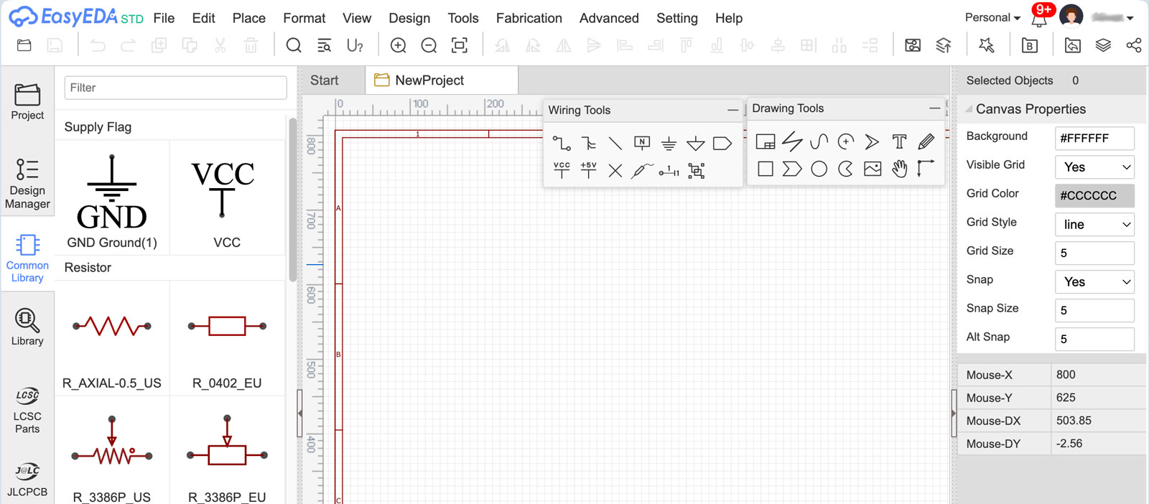Pick the Bus Entry diagonal line tool
The width and height of the screenshot is (1149, 504).
pos(615,144)
